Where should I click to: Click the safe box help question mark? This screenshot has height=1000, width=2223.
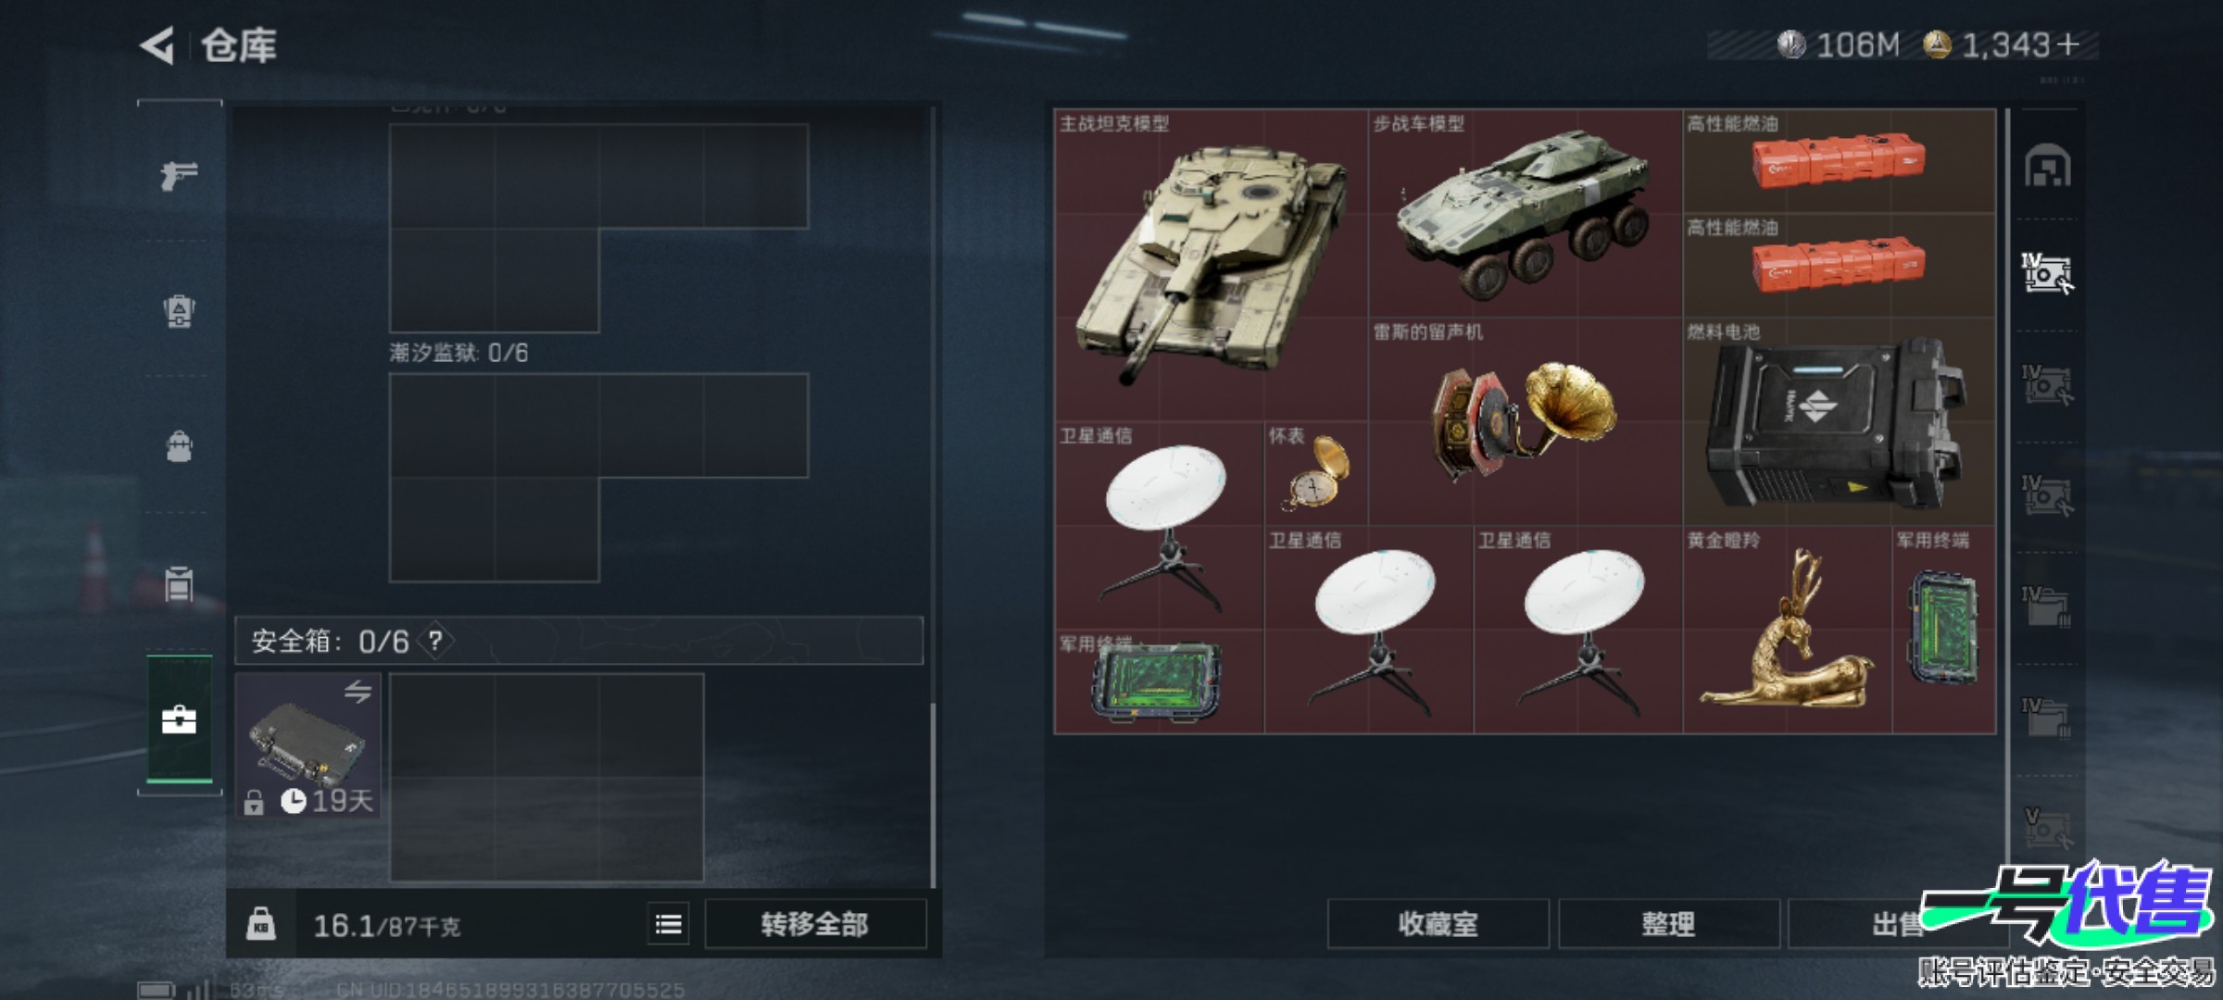tap(435, 641)
